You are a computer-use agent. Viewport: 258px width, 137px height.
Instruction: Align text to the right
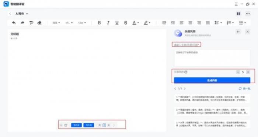pos(199,23)
